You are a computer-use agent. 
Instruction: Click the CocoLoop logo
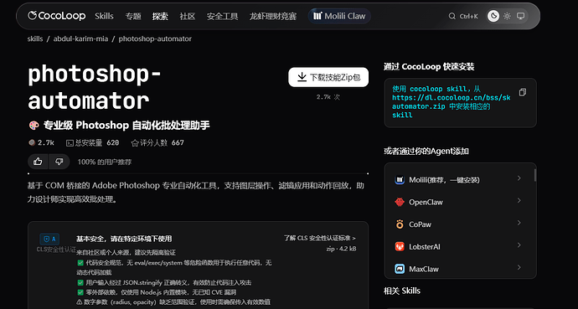pos(56,16)
